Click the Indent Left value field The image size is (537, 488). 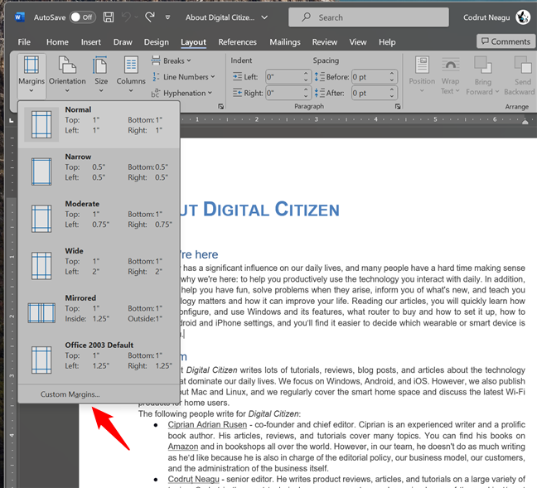click(284, 77)
